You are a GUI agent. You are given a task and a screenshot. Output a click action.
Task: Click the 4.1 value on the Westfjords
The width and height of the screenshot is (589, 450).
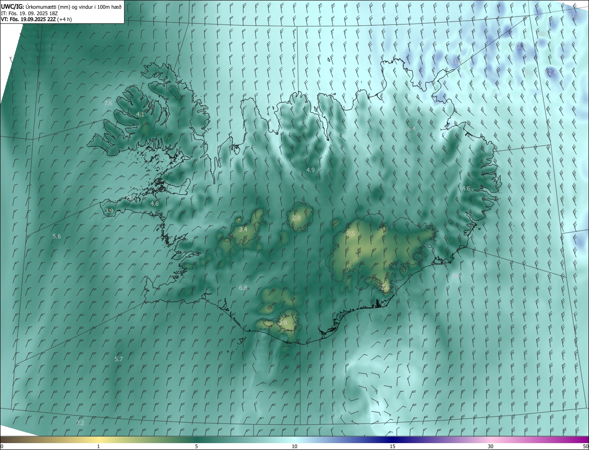[x=140, y=114]
